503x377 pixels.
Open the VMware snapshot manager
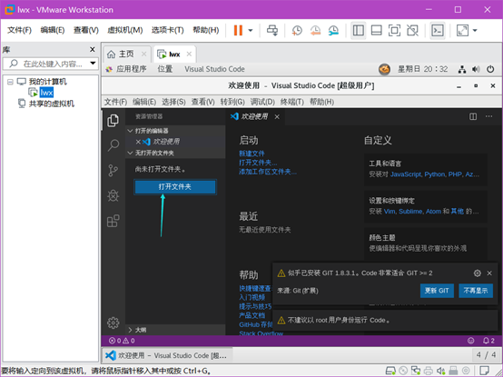pyautogui.click(x=333, y=31)
